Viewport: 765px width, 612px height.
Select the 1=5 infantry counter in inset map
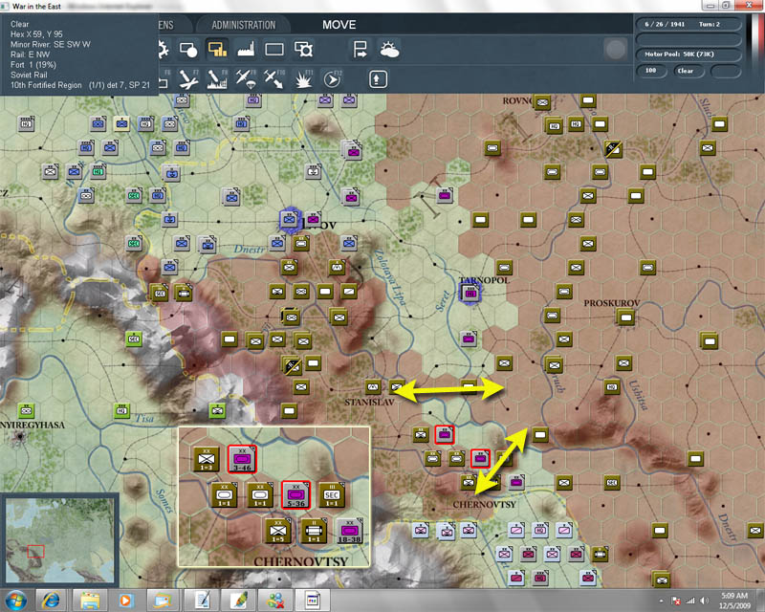click(x=278, y=531)
